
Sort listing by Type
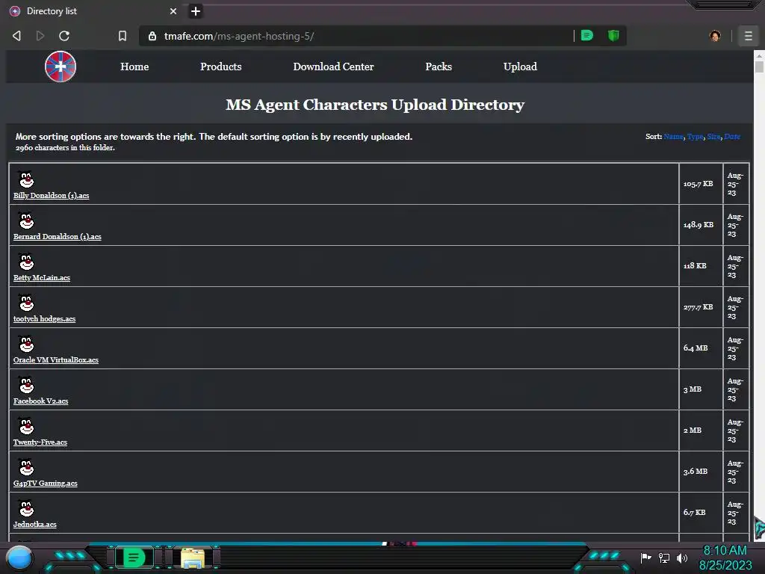pyautogui.click(x=696, y=137)
